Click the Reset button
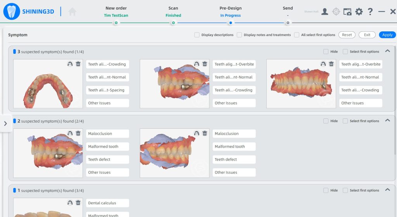 [x=347, y=35]
